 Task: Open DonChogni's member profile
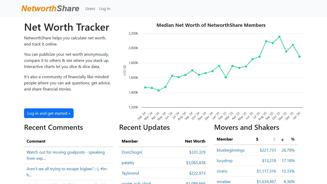(132, 152)
